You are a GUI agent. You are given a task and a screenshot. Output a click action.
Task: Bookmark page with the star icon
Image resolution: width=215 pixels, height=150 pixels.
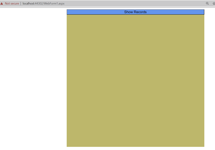pyautogui.click(x=214, y=3)
